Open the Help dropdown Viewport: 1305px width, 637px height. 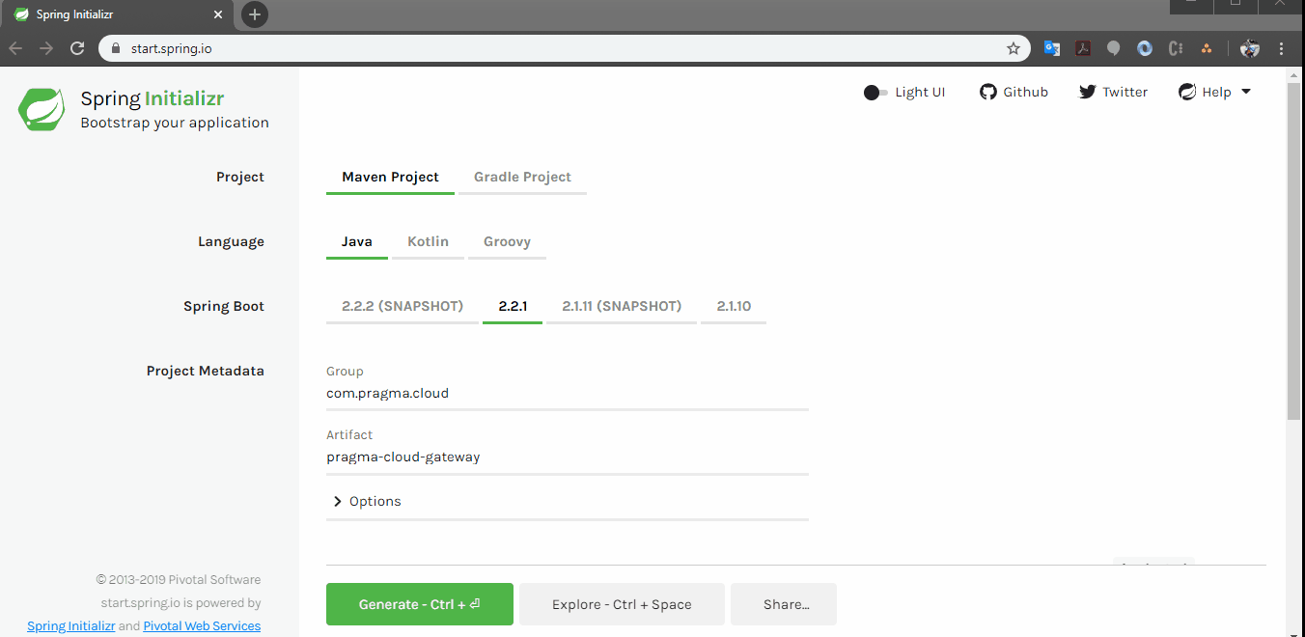pos(1214,92)
